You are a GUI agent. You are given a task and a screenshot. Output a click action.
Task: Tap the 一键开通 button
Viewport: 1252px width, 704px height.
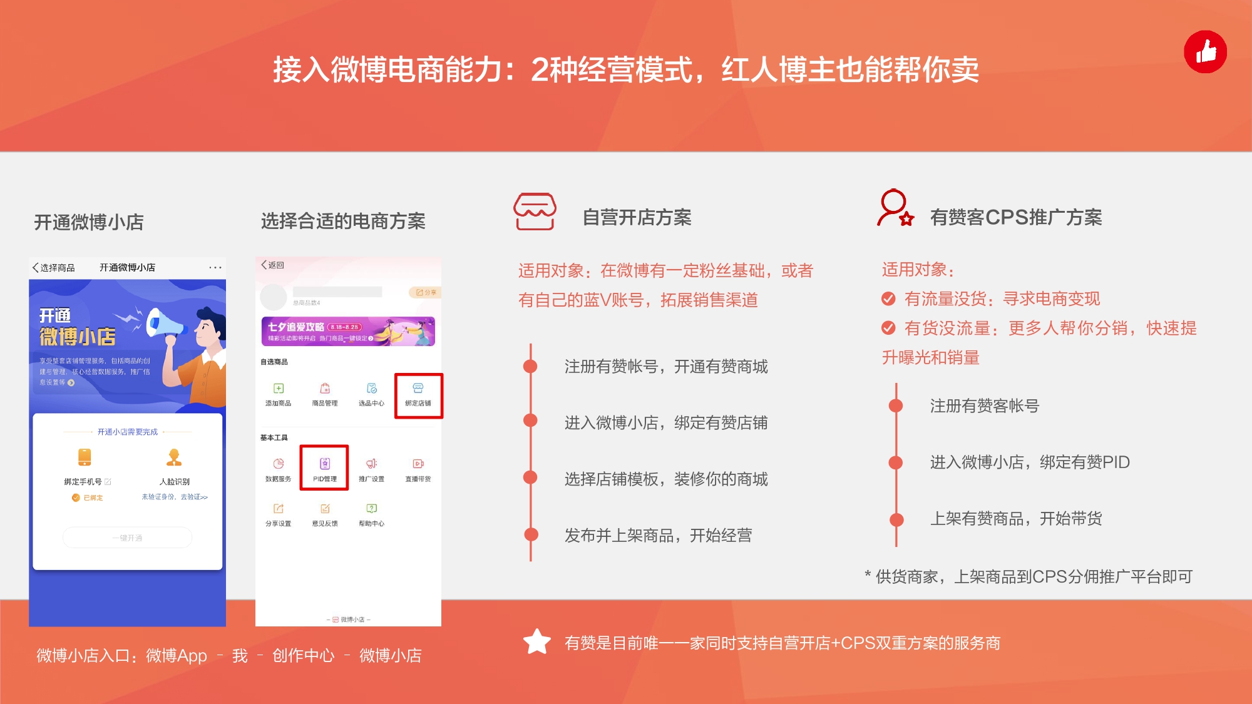(x=127, y=538)
